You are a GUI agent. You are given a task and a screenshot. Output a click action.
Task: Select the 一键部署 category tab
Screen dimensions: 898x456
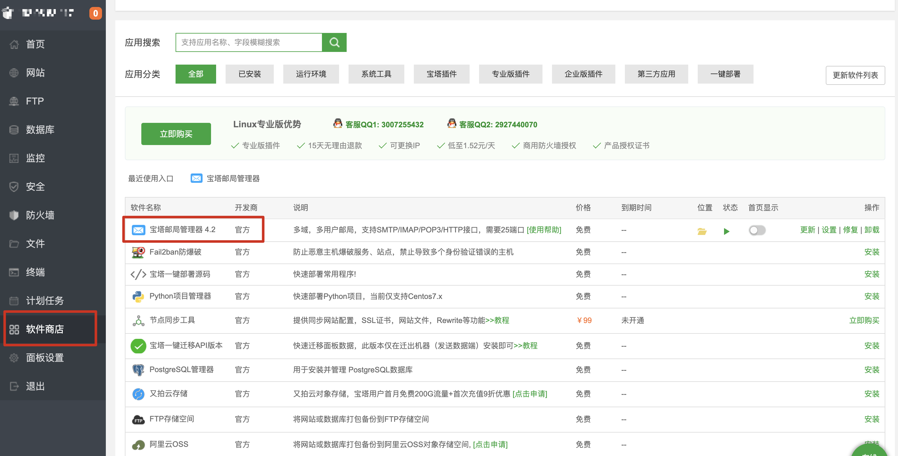pyautogui.click(x=725, y=74)
